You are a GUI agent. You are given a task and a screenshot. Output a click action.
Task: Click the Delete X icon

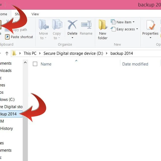[72, 25]
